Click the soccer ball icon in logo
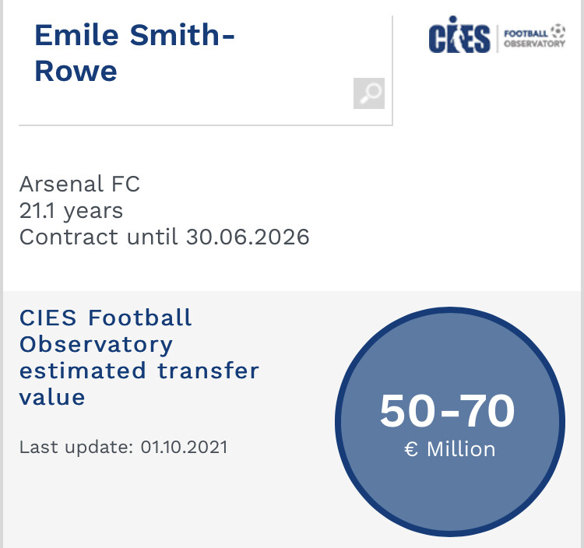The width and height of the screenshot is (584, 548). tap(558, 30)
